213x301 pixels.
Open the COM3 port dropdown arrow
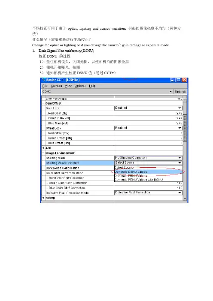pyautogui.click(x=170, y=92)
